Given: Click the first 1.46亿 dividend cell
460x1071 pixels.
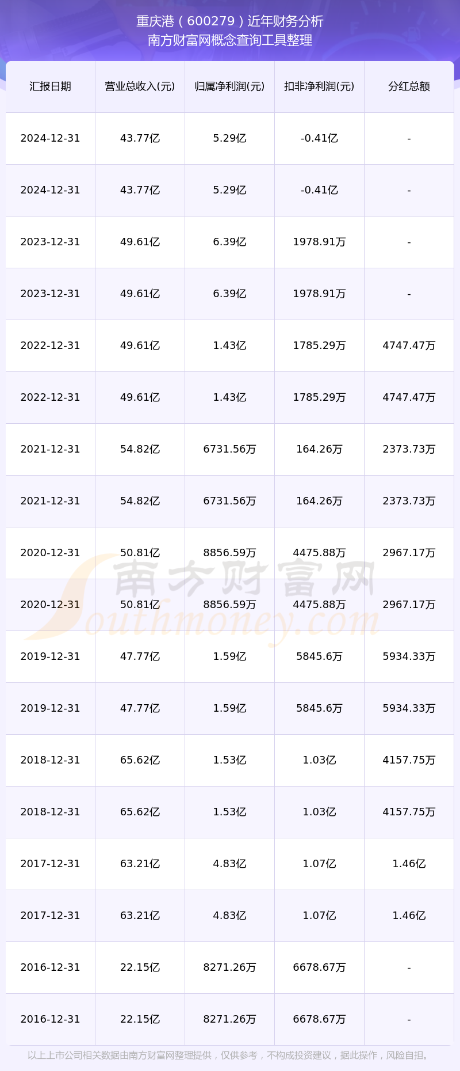Looking at the screenshot, I should click(409, 864).
